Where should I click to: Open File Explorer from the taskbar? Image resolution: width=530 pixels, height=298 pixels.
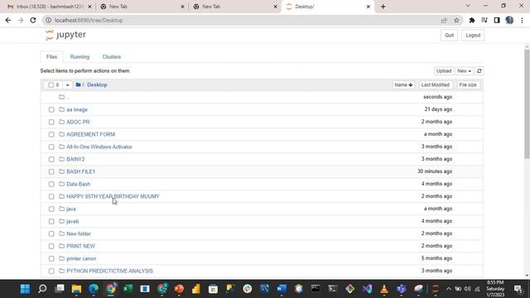(76, 289)
